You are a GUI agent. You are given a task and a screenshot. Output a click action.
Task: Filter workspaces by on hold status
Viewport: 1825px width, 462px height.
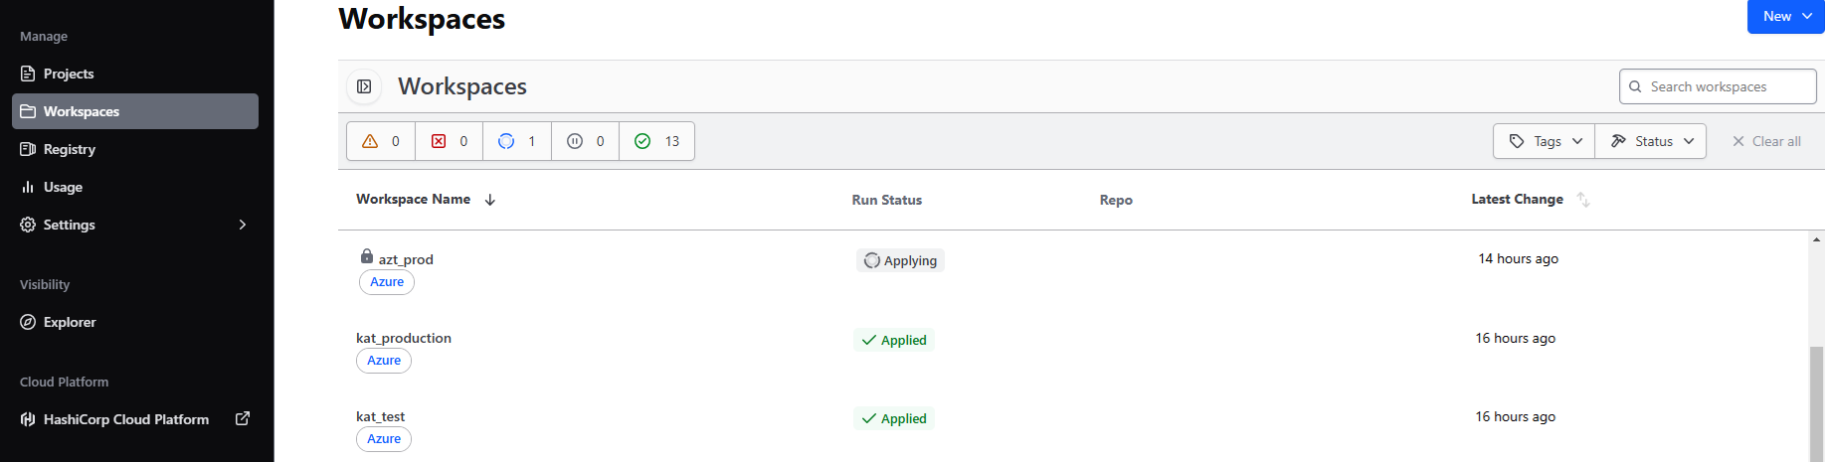click(585, 141)
